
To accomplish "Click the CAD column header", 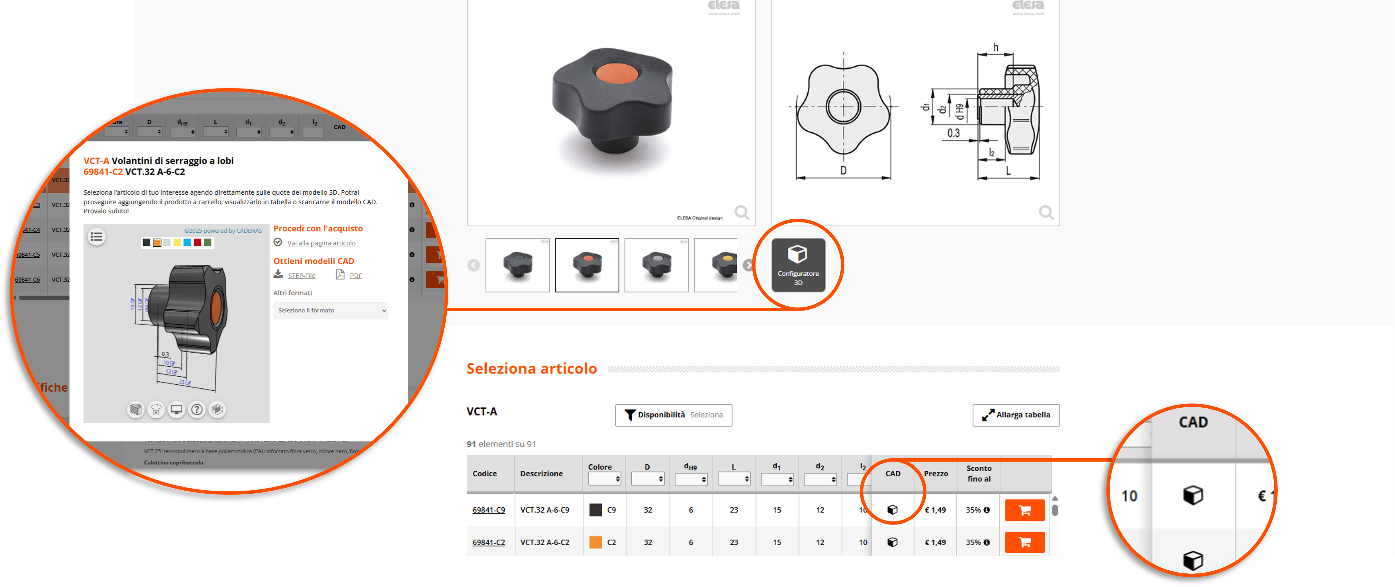I will pos(893,473).
